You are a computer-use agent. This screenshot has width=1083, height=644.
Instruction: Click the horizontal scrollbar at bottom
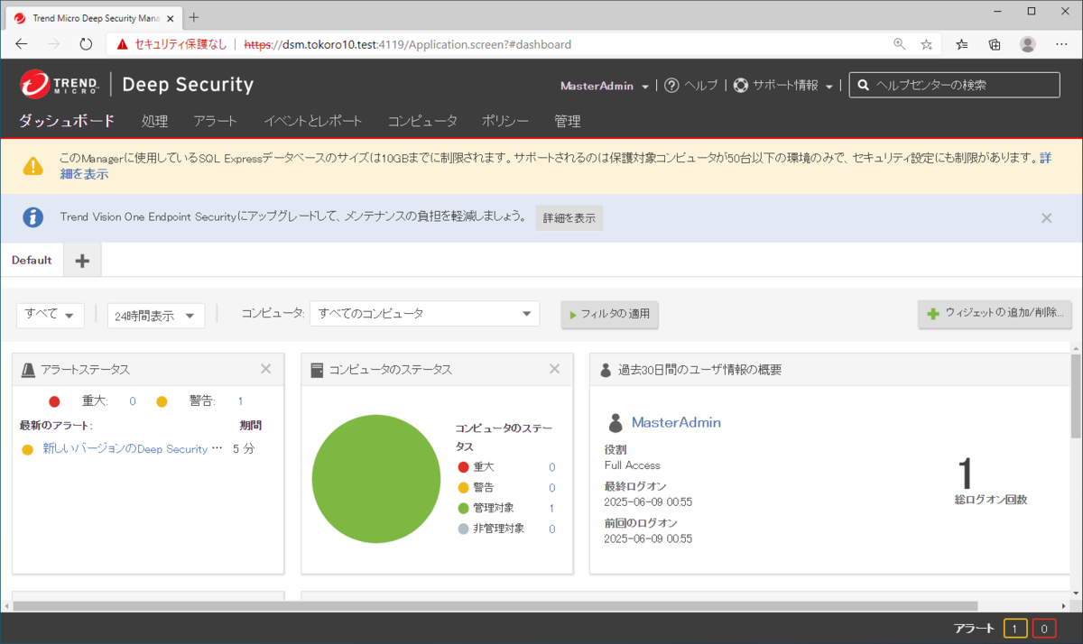pyautogui.click(x=495, y=605)
